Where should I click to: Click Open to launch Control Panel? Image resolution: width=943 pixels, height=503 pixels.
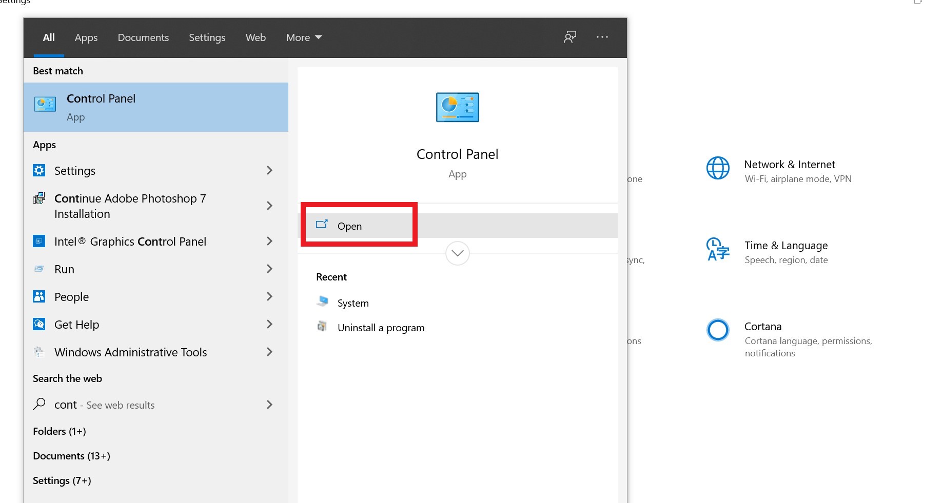tap(458, 226)
